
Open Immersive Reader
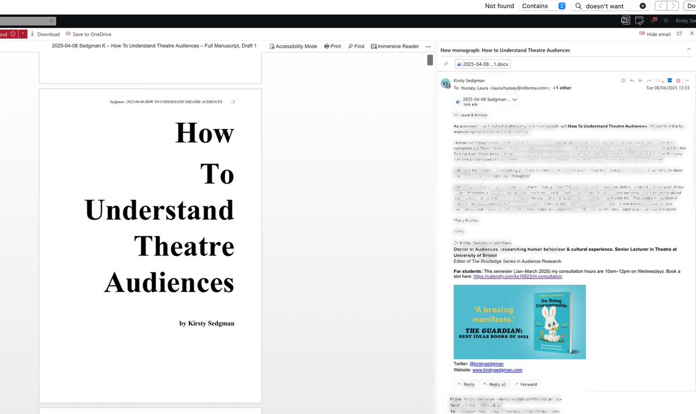(394, 46)
